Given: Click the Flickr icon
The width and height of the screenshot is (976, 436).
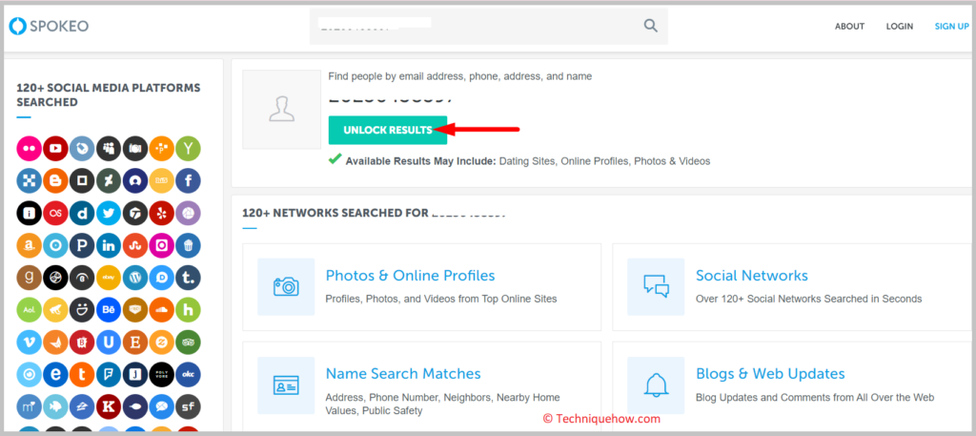Looking at the screenshot, I should click(29, 148).
